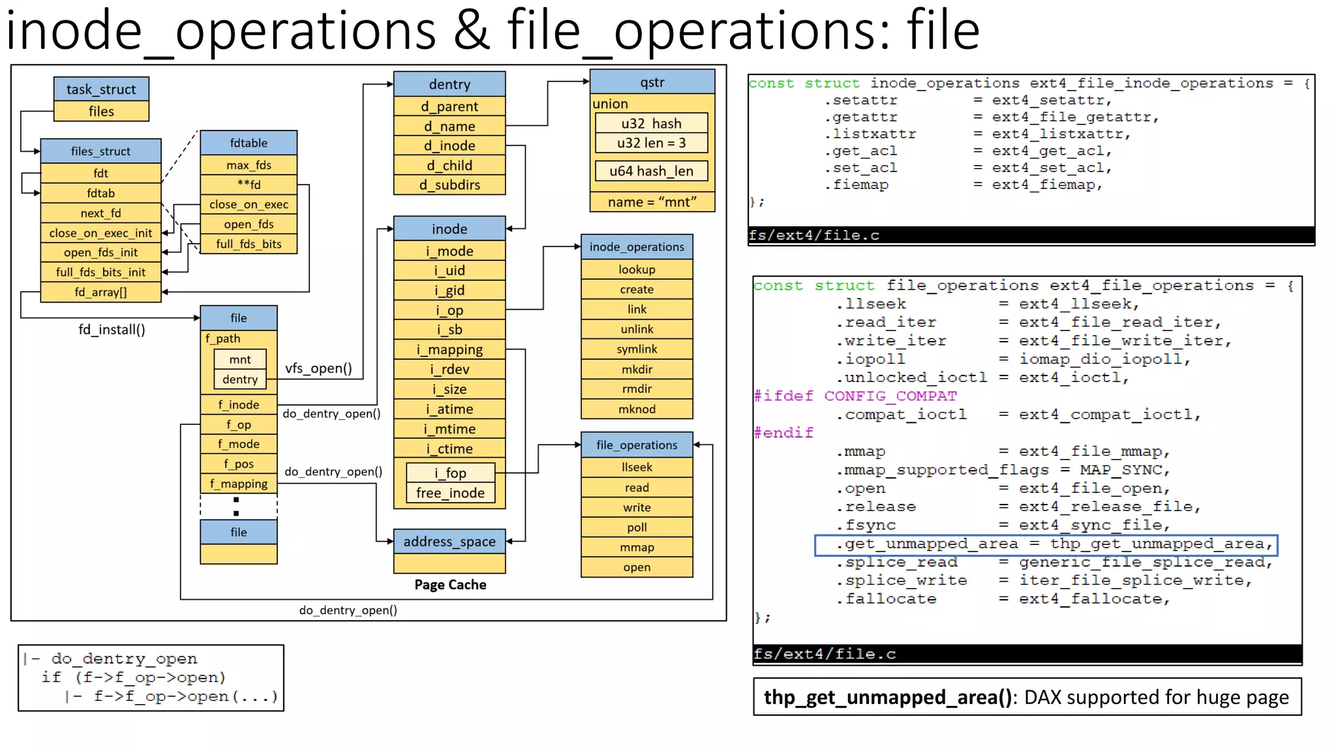Select the fd_array[] field in files_struct
The height and width of the screenshot is (751, 1336).
pos(100,292)
